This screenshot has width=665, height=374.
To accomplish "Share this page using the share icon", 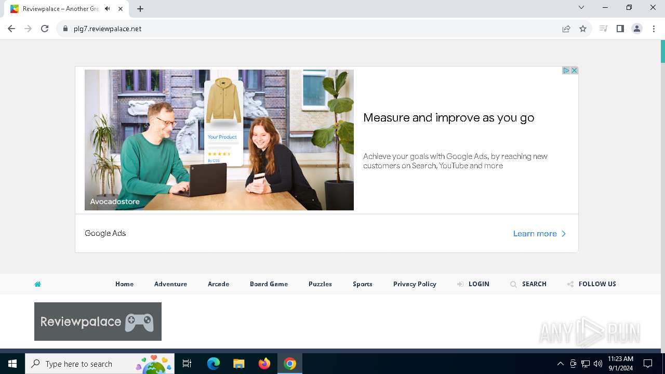I will tap(566, 29).
